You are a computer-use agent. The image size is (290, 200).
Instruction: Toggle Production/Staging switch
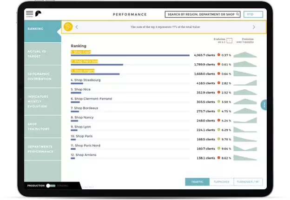click(x=51, y=186)
